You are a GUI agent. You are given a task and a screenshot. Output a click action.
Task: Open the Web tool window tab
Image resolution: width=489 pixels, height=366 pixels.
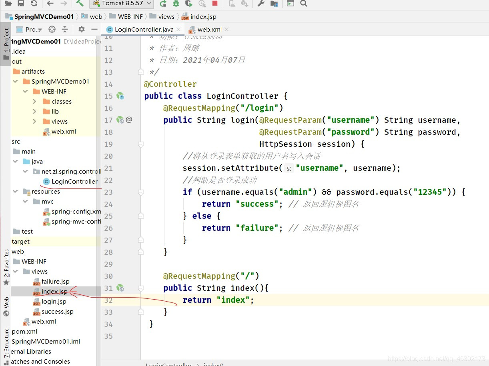[x=6, y=306]
